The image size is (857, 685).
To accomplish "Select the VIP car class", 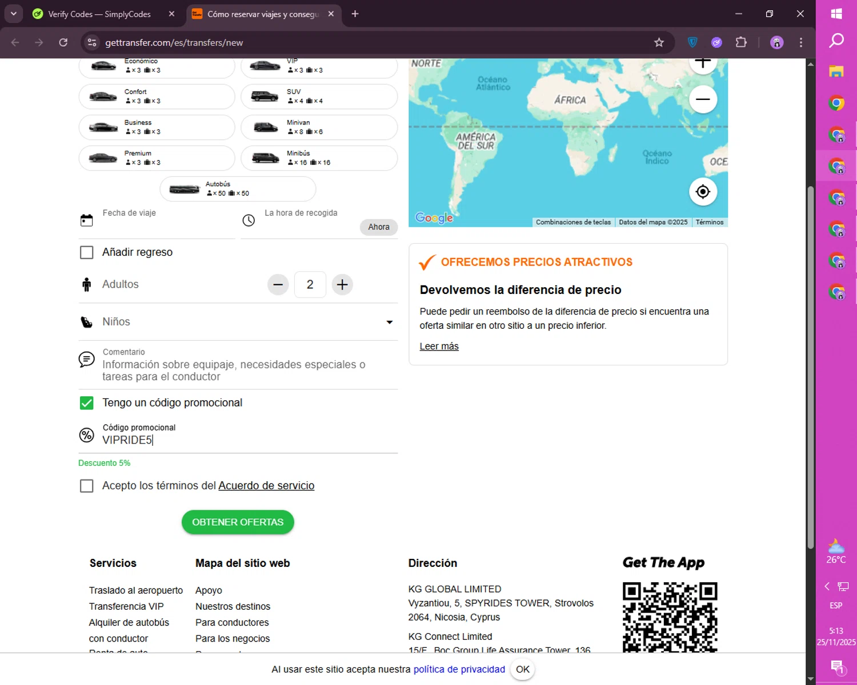I will 319,67.
